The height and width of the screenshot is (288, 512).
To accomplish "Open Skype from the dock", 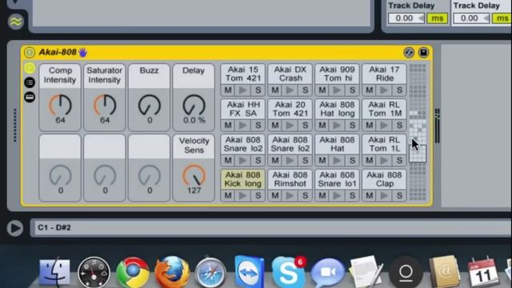I will point(289,273).
